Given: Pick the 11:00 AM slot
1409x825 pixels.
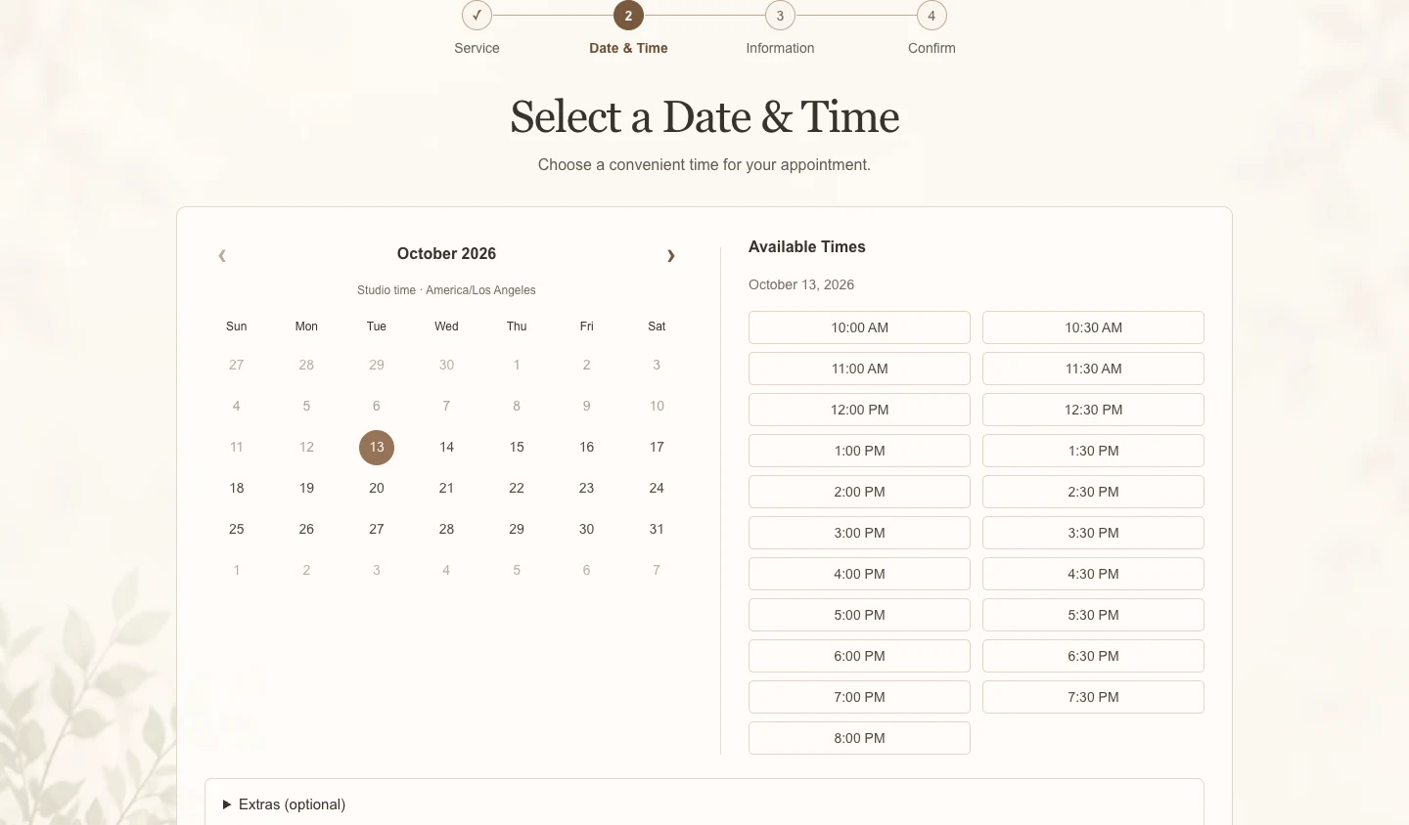Looking at the screenshot, I should [859, 369].
